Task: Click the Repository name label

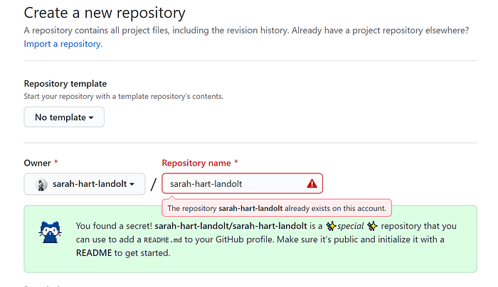Action: coord(196,163)
